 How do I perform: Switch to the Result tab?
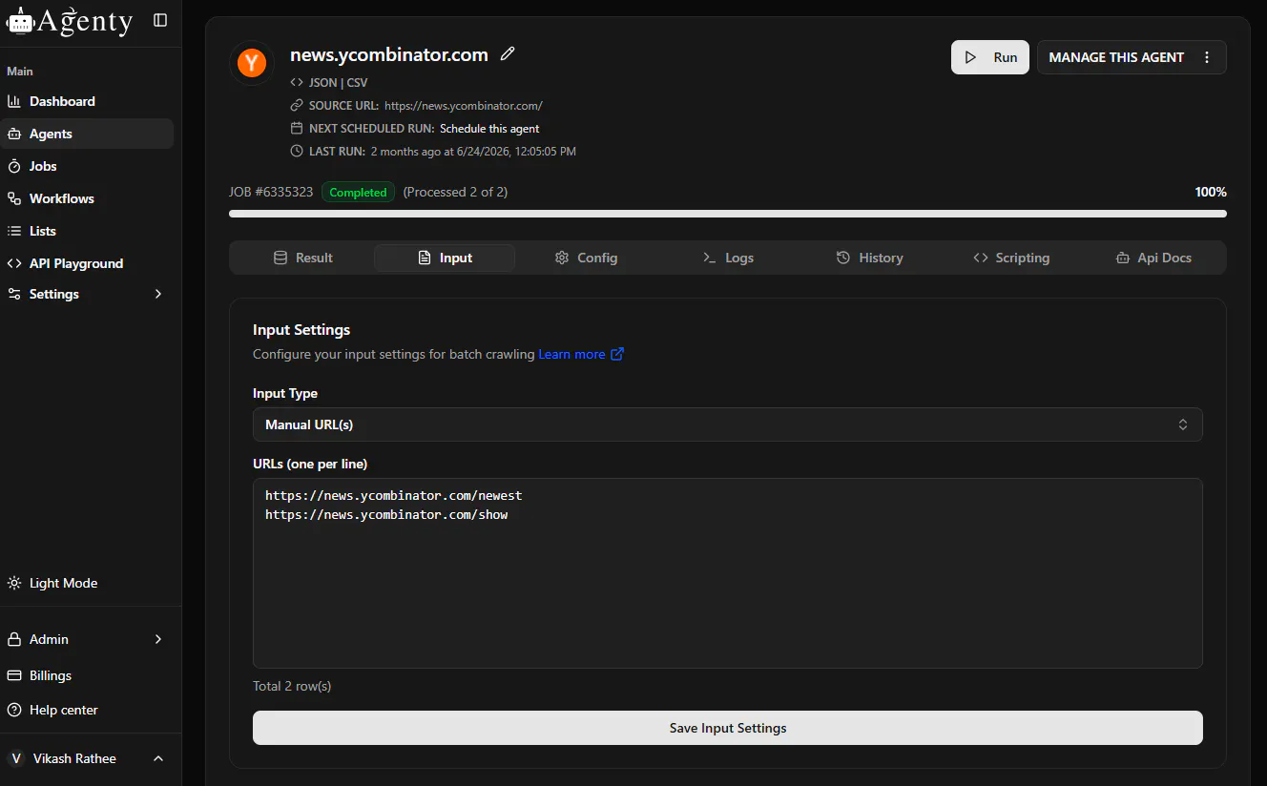click(303, 258)
